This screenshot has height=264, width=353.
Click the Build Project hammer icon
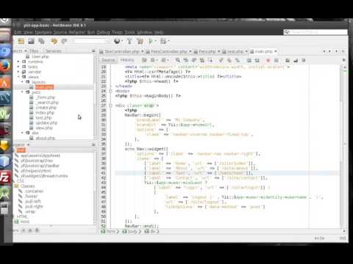129,41
